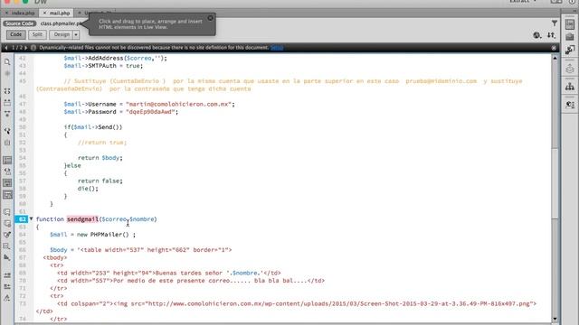This screenshot has height=325, width=579.
Task: Switch to Code view
Action: pos(16,34)
